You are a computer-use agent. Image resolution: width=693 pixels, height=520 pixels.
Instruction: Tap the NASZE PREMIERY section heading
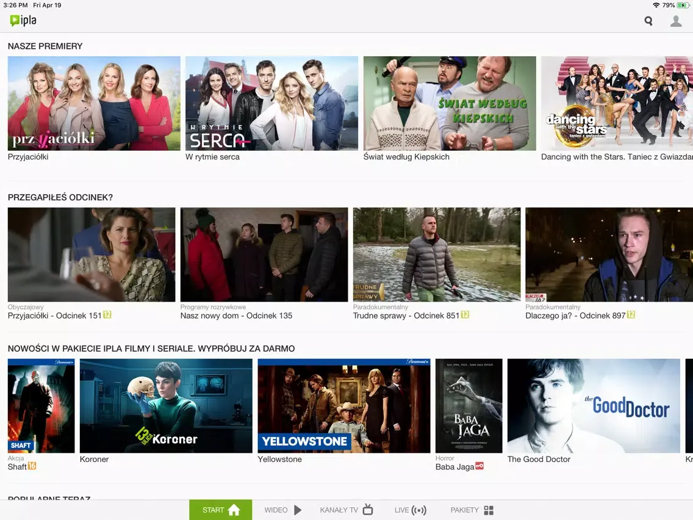point(45,46)
